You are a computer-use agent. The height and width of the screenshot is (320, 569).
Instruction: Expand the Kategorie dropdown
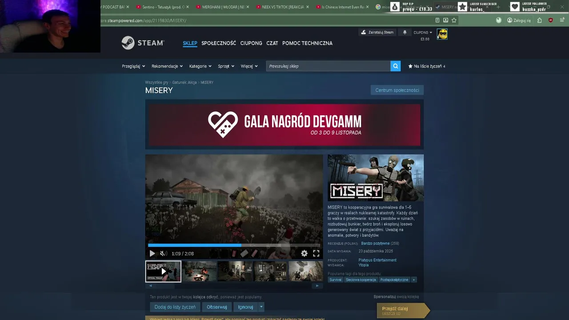[x=200, y=66]
